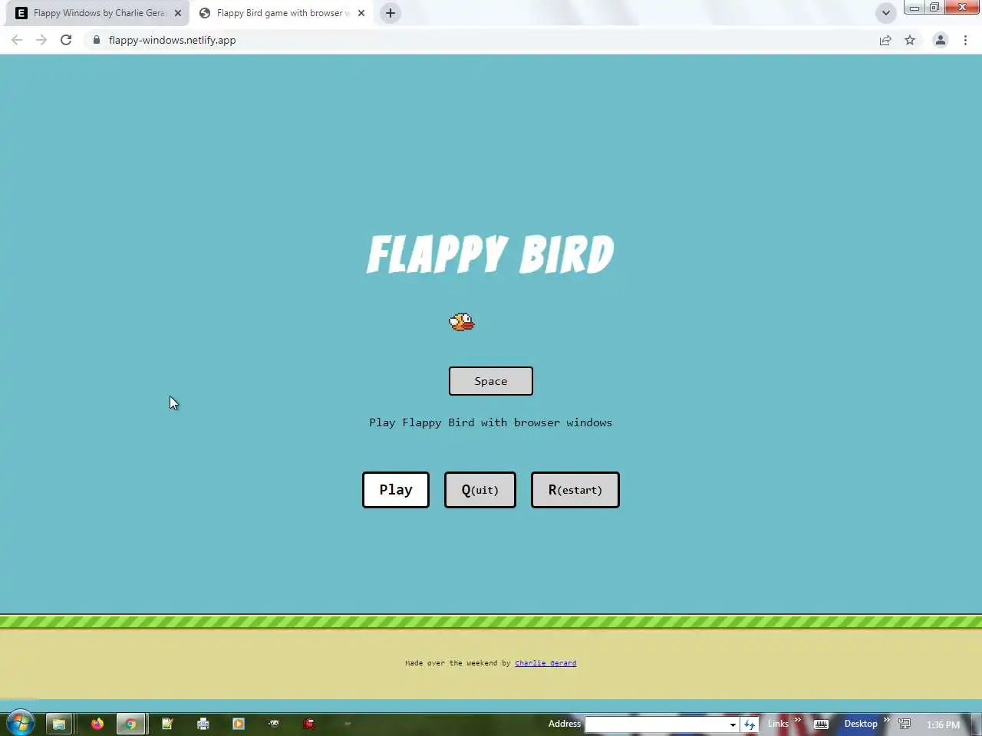This screenshot has width=982, height=736.
Task: Go forward to the next page
Action: click(x=41, y=40)
